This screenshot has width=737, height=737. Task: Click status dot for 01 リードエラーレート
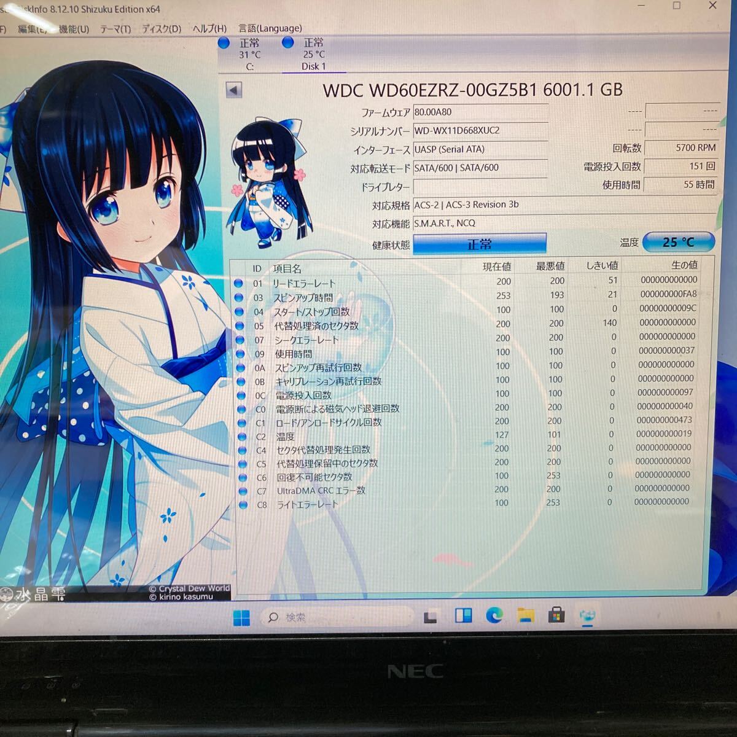pyautogui.click(x=239, y=283)
